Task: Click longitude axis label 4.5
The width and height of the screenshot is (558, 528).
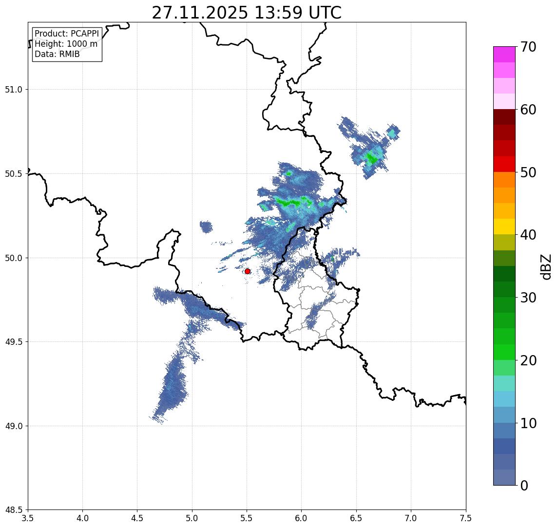Action: (137, 518)
